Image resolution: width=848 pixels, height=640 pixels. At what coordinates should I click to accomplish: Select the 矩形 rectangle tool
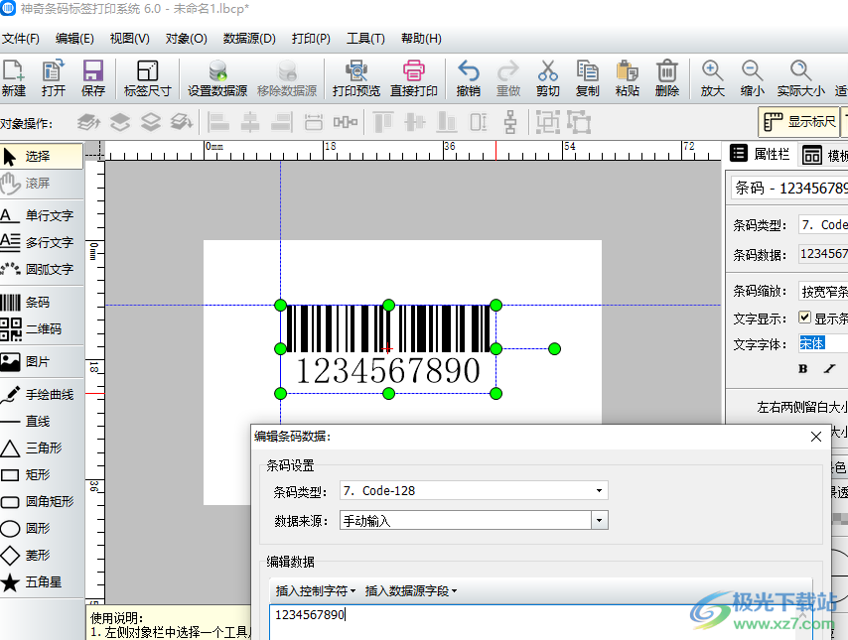42,474
